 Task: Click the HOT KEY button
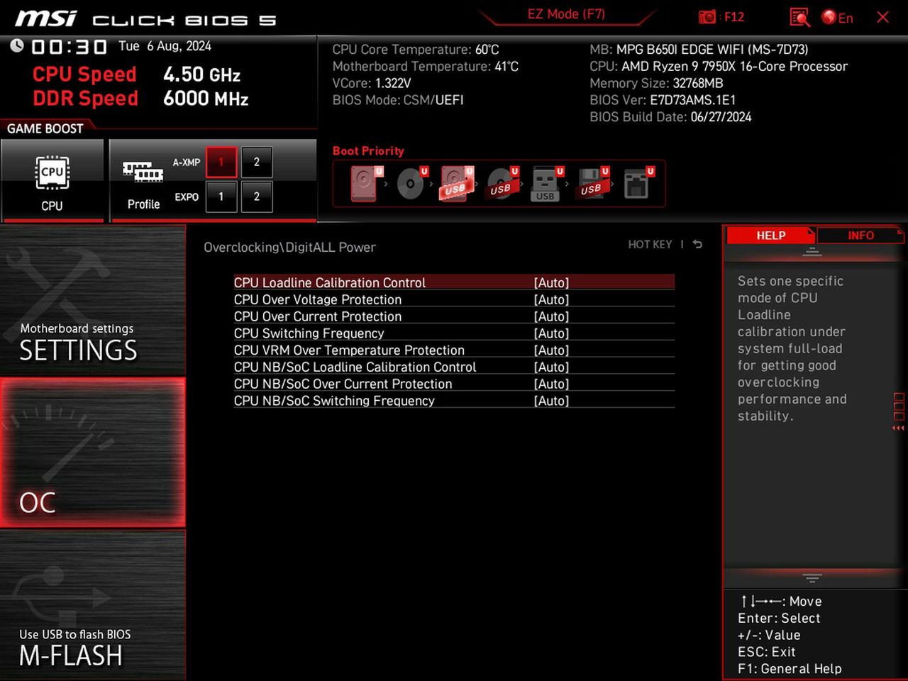click(x=650, y=244)
